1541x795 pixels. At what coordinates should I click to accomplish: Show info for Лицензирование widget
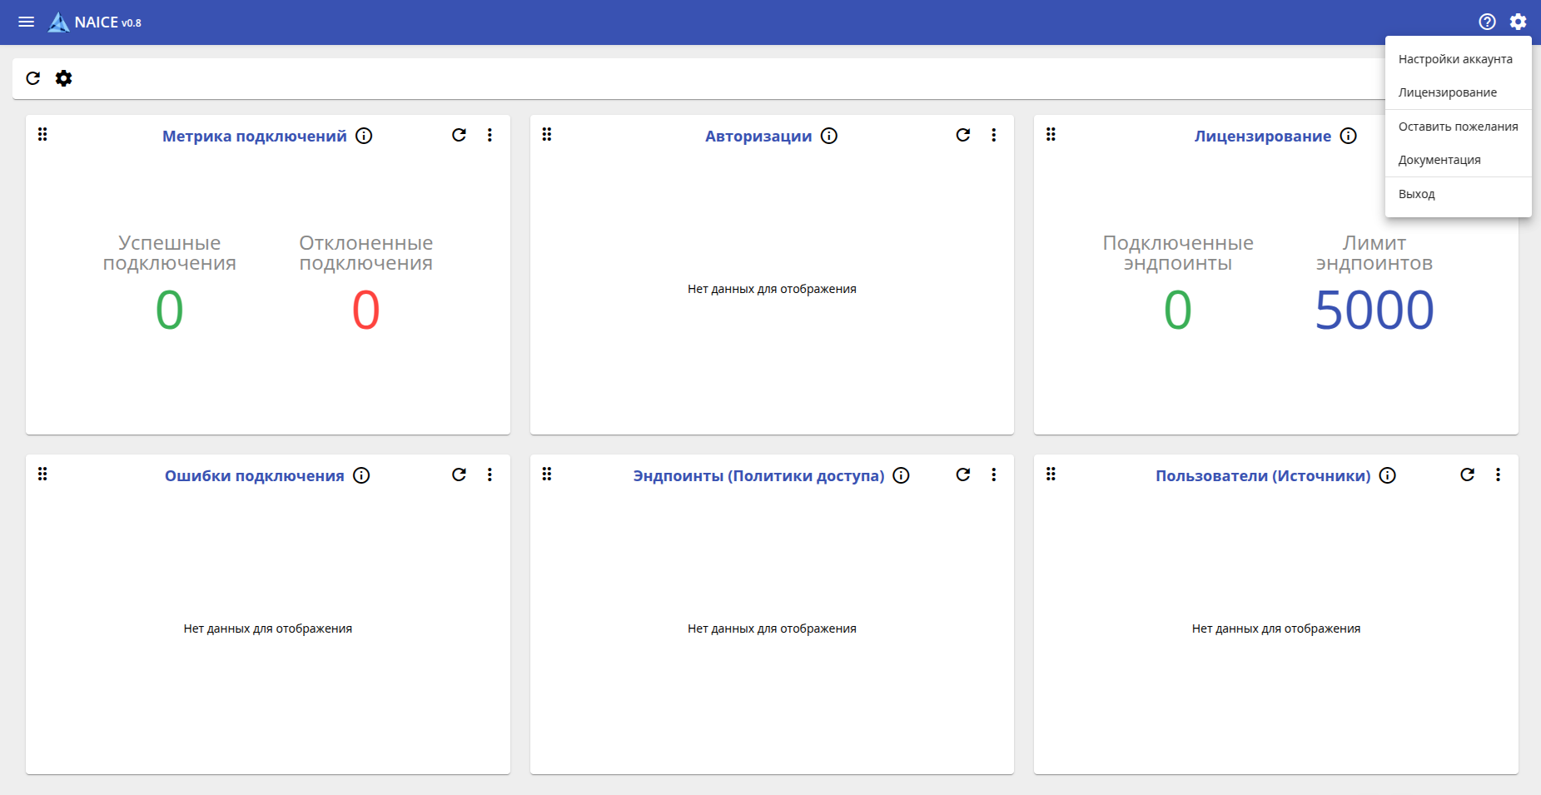(1349, 136)
